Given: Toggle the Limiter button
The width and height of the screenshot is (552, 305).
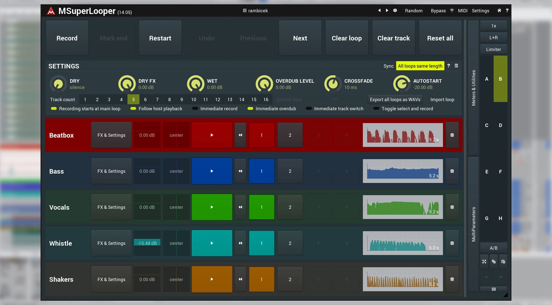Looking at the screenshot, I should [494, 49].
